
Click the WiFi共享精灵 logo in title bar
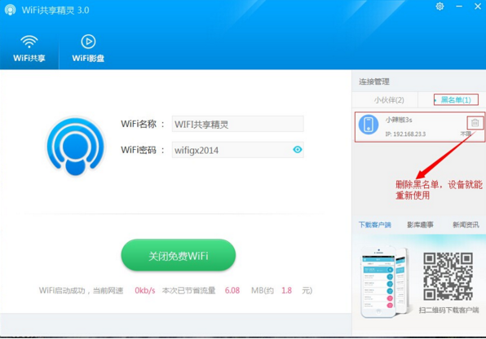point(11,10)
